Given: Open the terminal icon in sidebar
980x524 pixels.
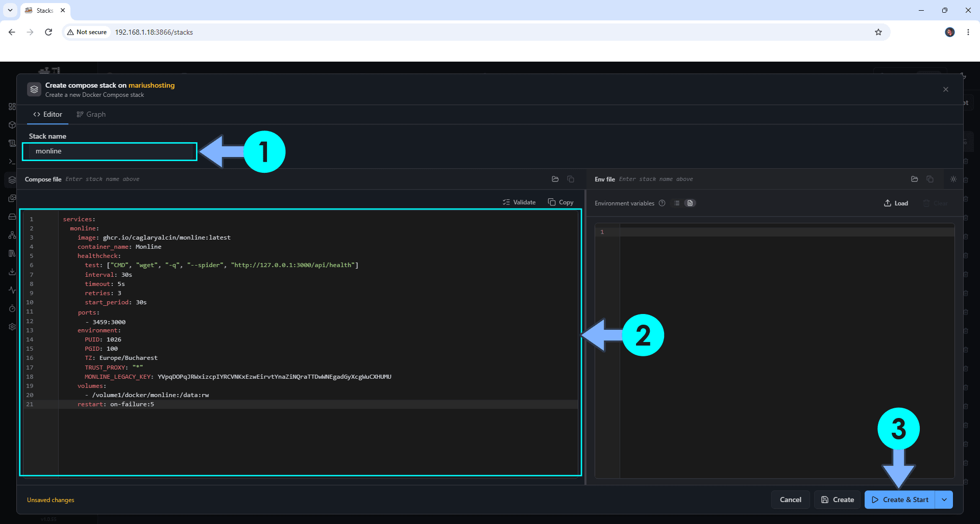Looking at the screenshot, I should pos(12,162).
